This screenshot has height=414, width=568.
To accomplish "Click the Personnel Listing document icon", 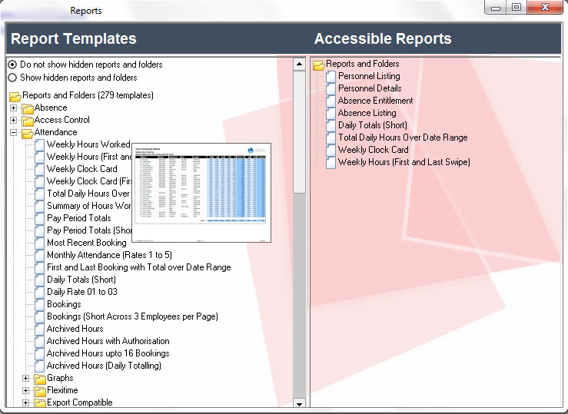I will point(331,77).
